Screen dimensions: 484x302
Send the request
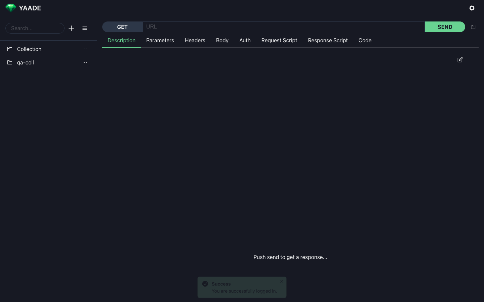[x=445, y=27]
